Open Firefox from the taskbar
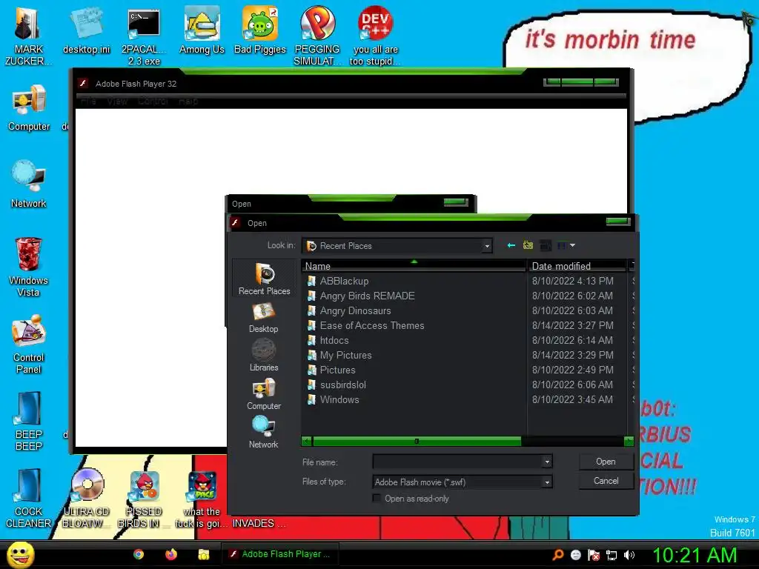 171,554
